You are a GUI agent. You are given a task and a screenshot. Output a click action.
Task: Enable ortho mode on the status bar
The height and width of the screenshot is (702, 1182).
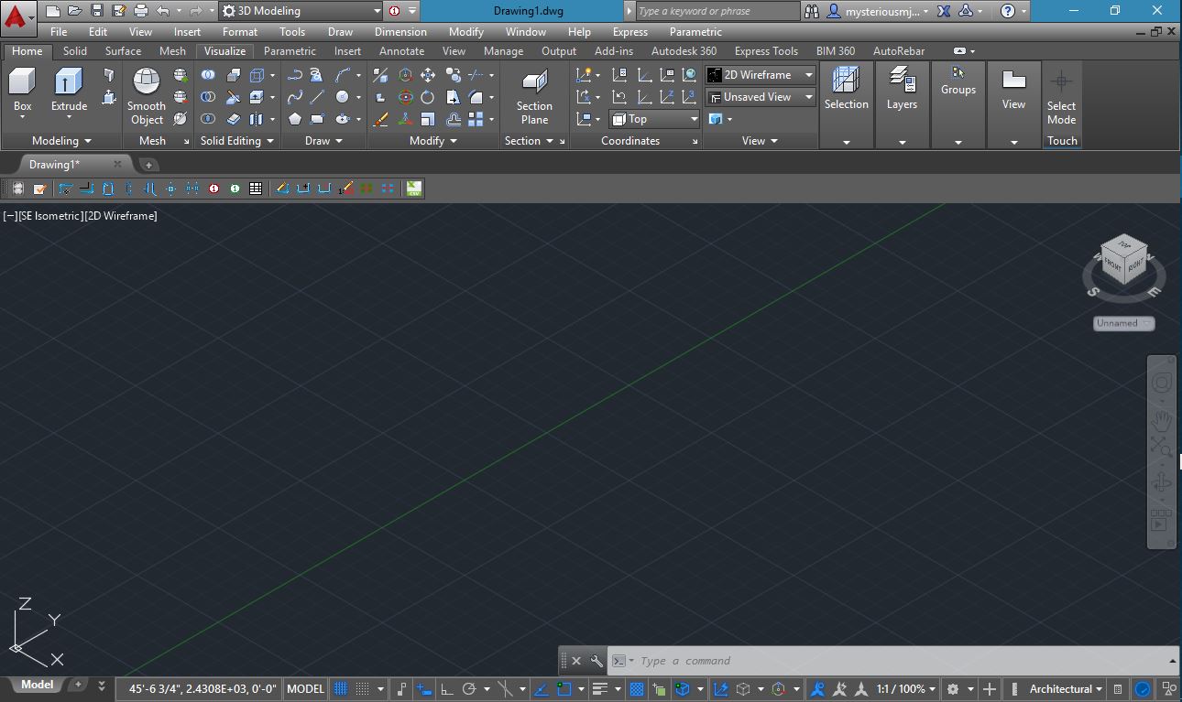point(446,688)
